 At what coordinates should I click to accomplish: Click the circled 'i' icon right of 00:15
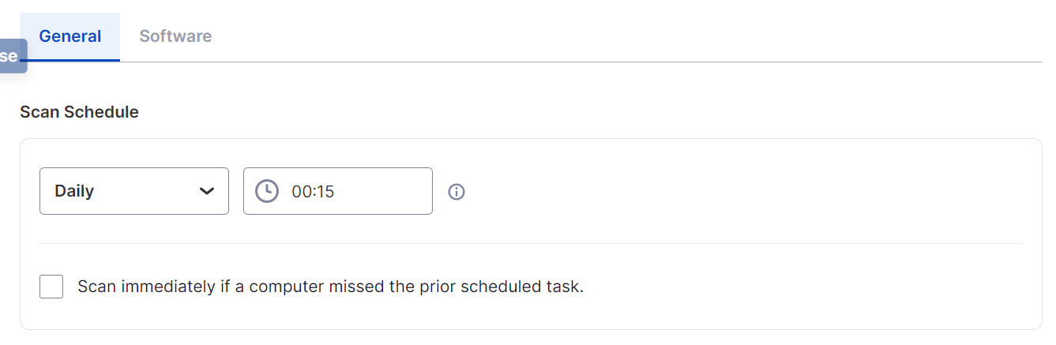tap(457, 192)
